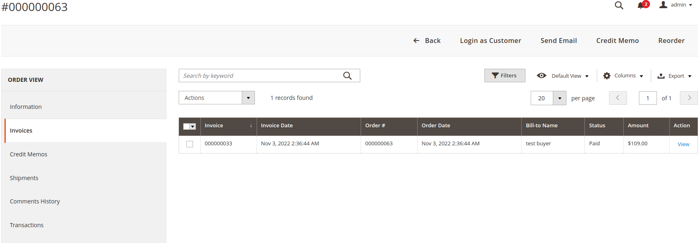
Task: Sort by Status column header
Action: click(604, 126)
